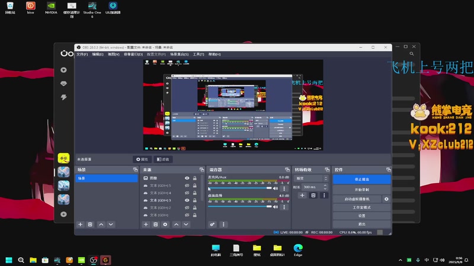The width and height of the screenshot is (474, 266).
Task: Pop out the 转场特效 dock panel
Action: click(x=327, y=170)
